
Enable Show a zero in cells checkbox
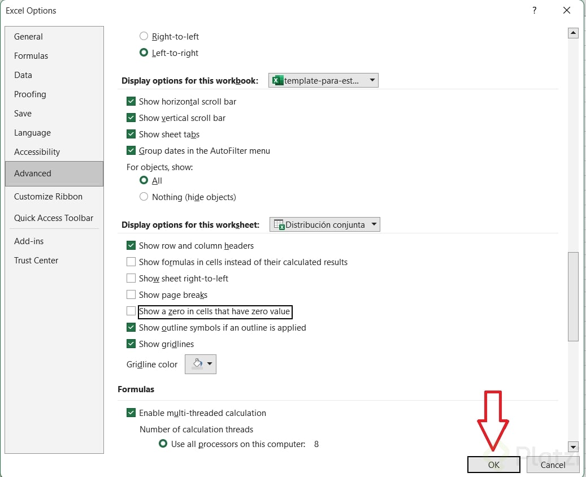131,311
